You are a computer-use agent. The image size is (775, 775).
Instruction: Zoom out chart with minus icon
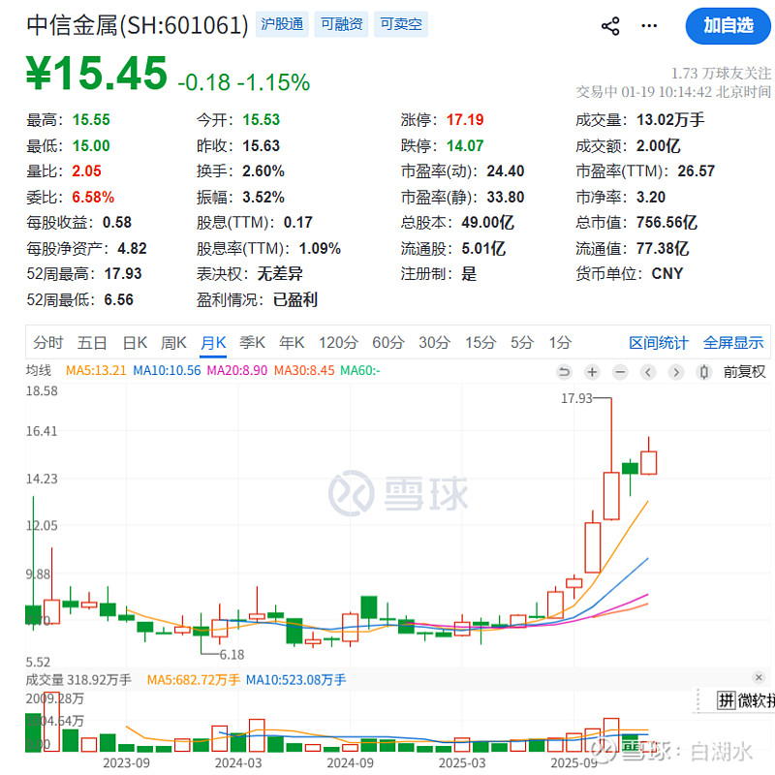(620, 371)
